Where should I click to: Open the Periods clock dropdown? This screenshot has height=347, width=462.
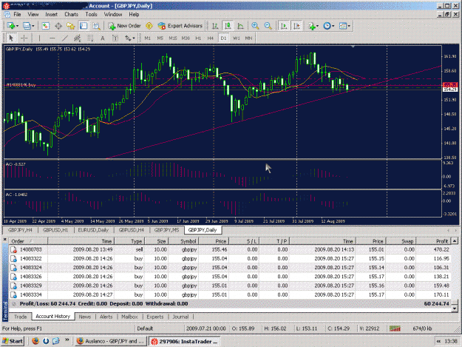click(329, 26)
